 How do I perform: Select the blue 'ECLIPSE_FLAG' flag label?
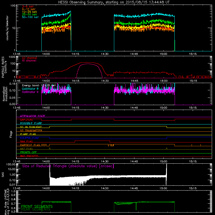coord(29,138)
